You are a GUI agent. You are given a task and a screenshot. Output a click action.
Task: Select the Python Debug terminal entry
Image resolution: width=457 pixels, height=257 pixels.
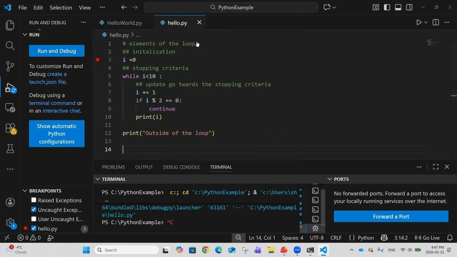(x=315, y=228)
